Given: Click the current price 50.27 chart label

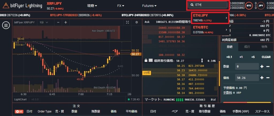Looking at the screenshot, I should tap(135, 54).
